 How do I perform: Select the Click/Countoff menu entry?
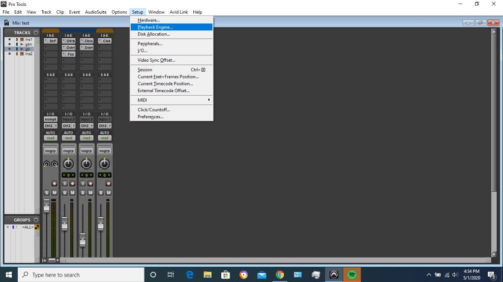(153, 110)
